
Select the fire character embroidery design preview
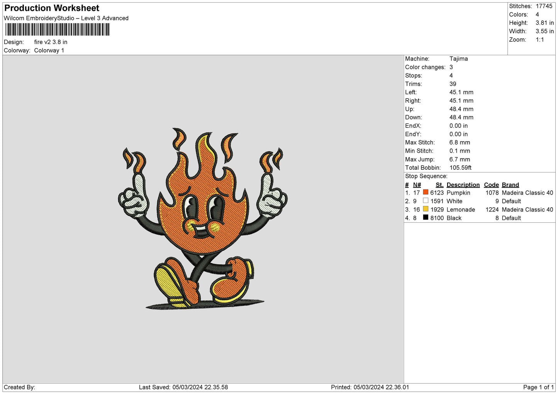(x=203, y=218)
